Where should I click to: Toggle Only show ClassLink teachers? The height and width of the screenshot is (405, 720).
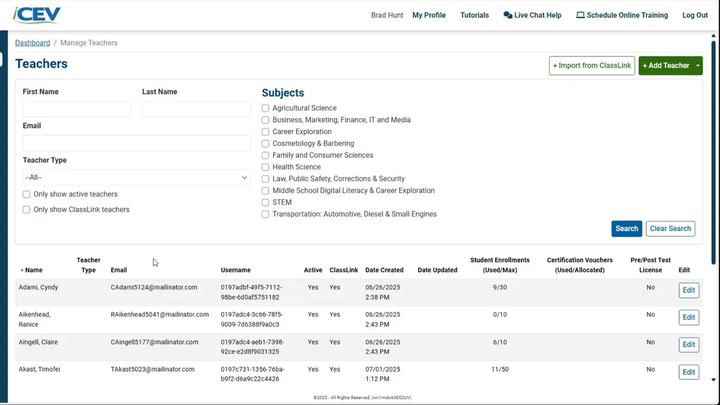click(x=26, y=210)
